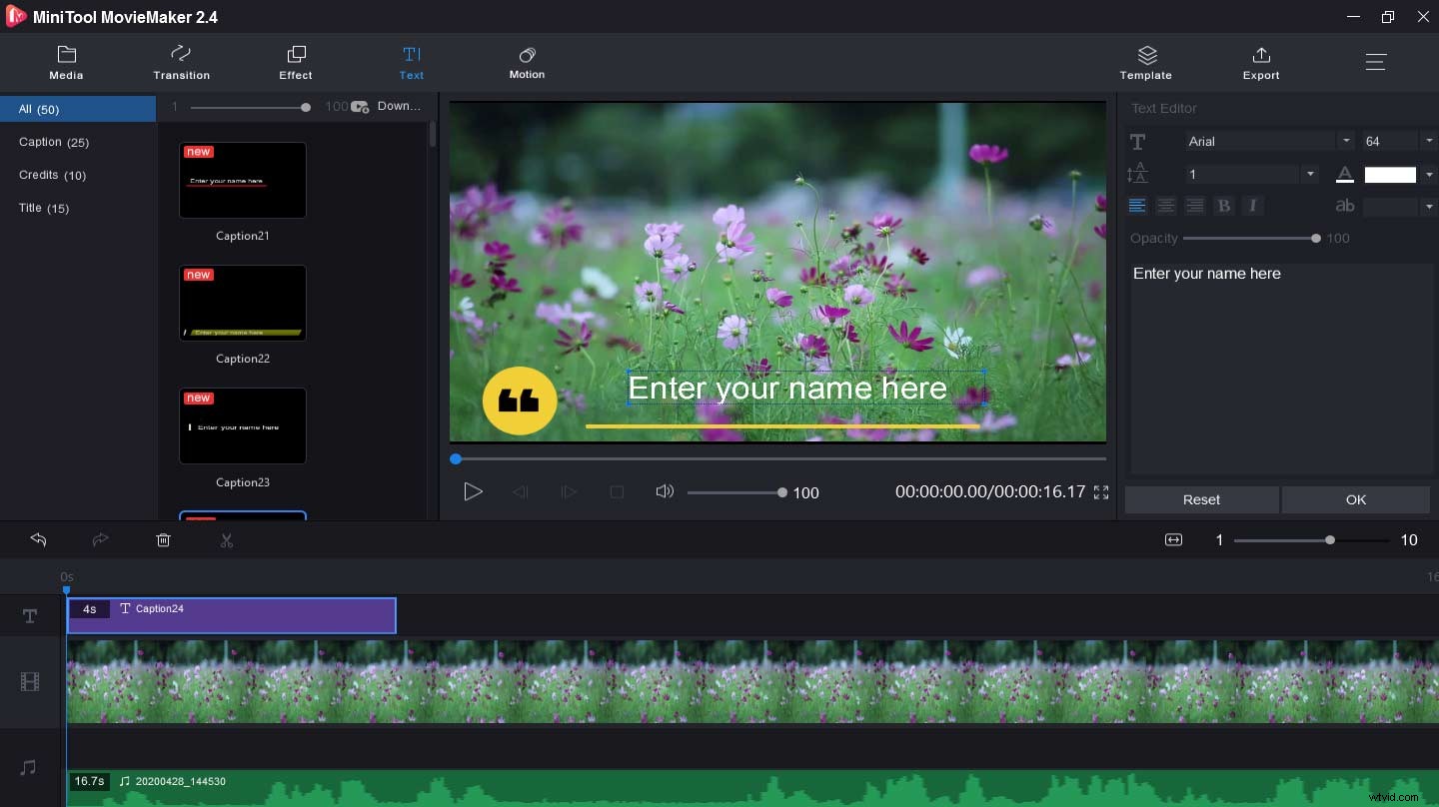Open the text color dropdown
The height and width of the screenshot is (807, 1439).
[1429, 174]
